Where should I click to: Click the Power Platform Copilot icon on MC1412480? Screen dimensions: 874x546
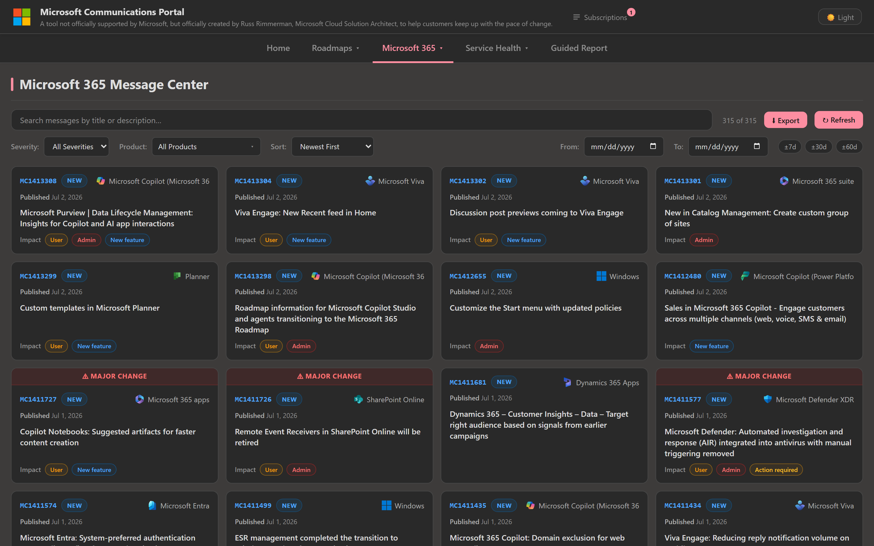(x=745, y=276)
